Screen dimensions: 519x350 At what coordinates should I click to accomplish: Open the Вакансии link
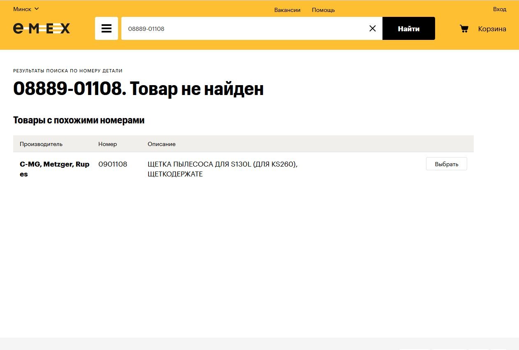tap(287, 10)
